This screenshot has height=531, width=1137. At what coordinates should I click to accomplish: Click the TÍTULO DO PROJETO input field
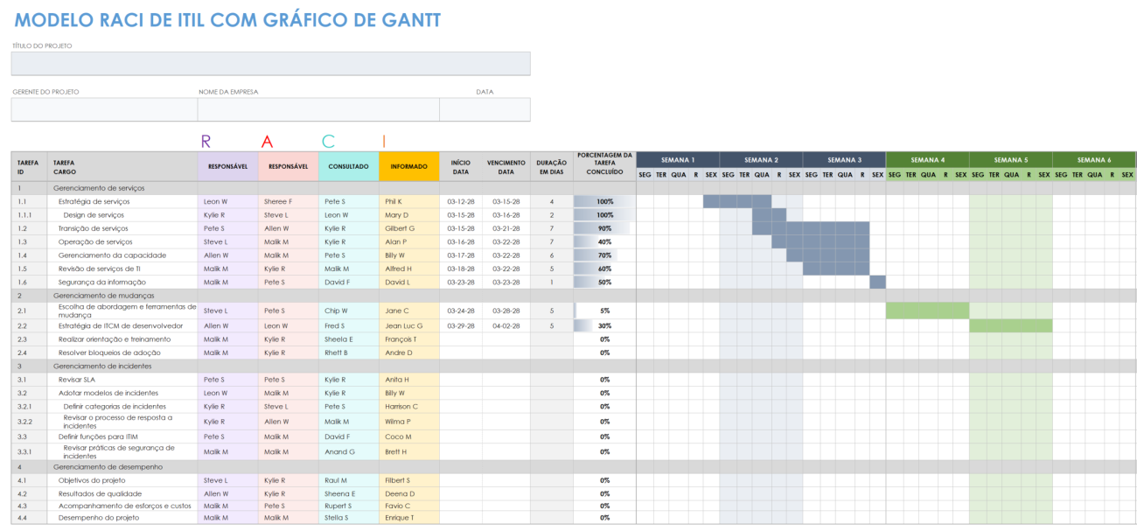pos(269,63)
